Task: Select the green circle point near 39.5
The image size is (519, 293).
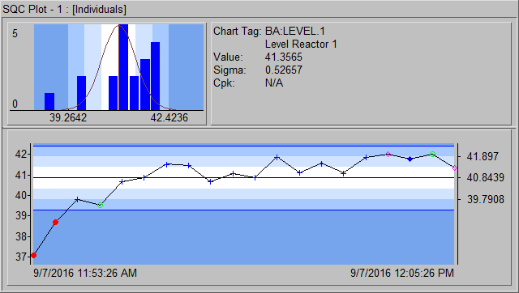Action: (x=101, y=205)
